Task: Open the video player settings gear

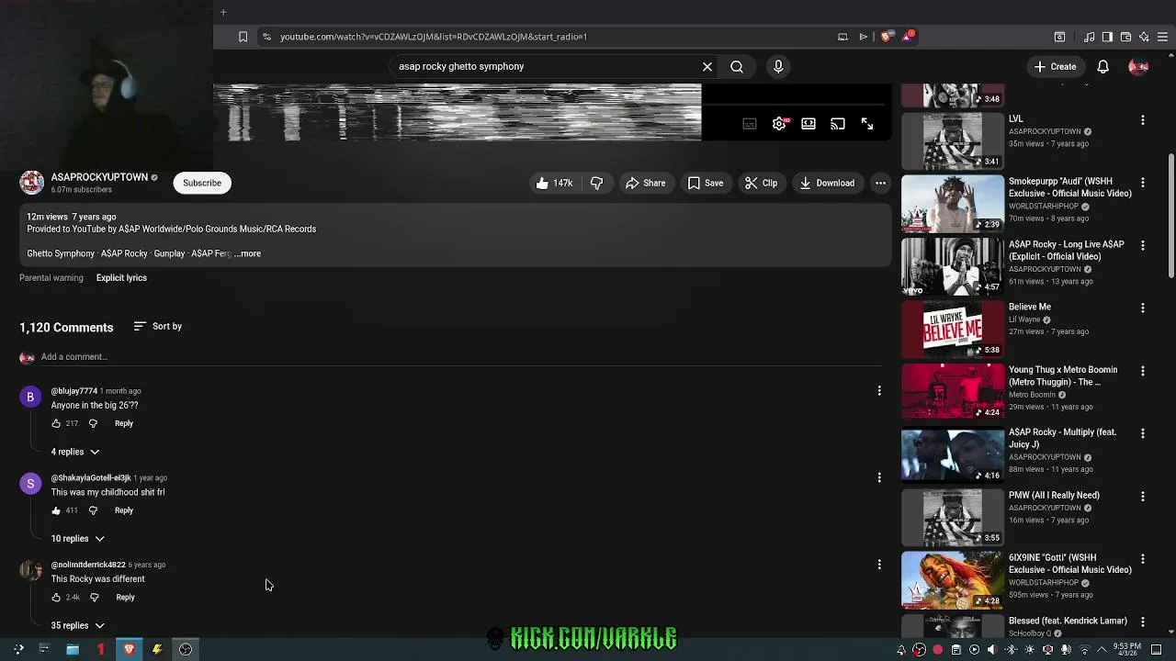Action: 779,124
